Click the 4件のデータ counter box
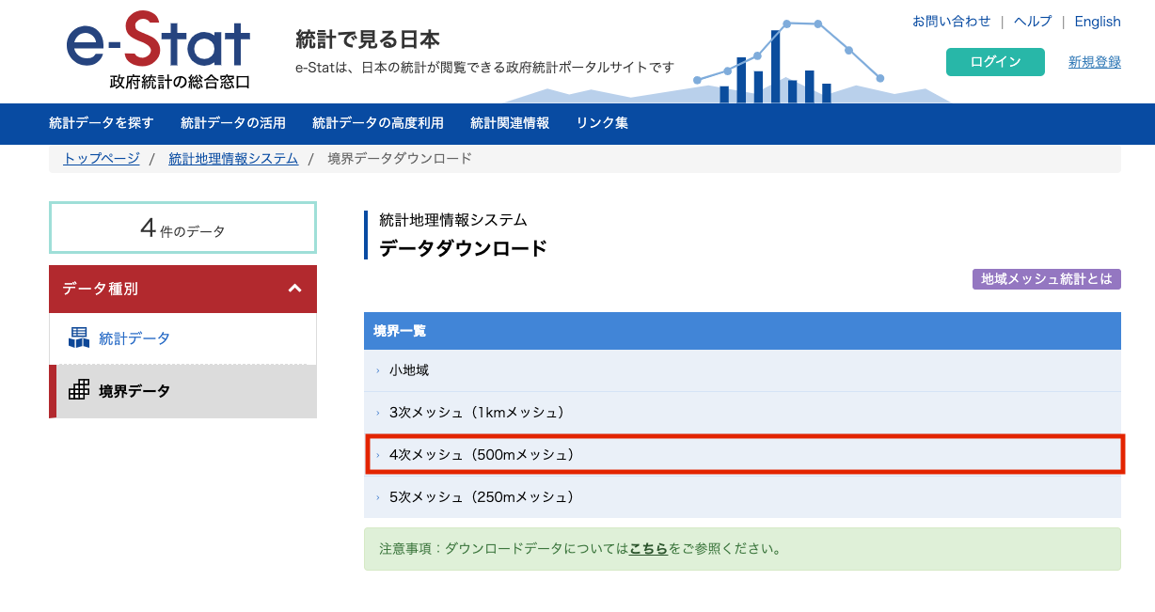 point(182,227)
